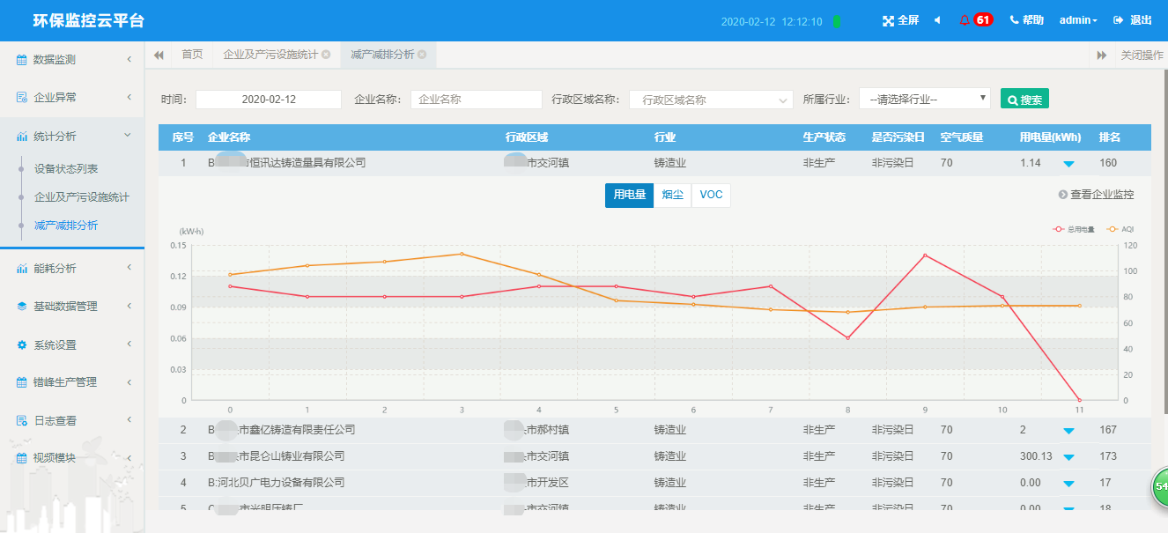This screenshot has width=1168, height=533.
Task: Click the speaker arrow icon in header
Action: coord(937,20)
